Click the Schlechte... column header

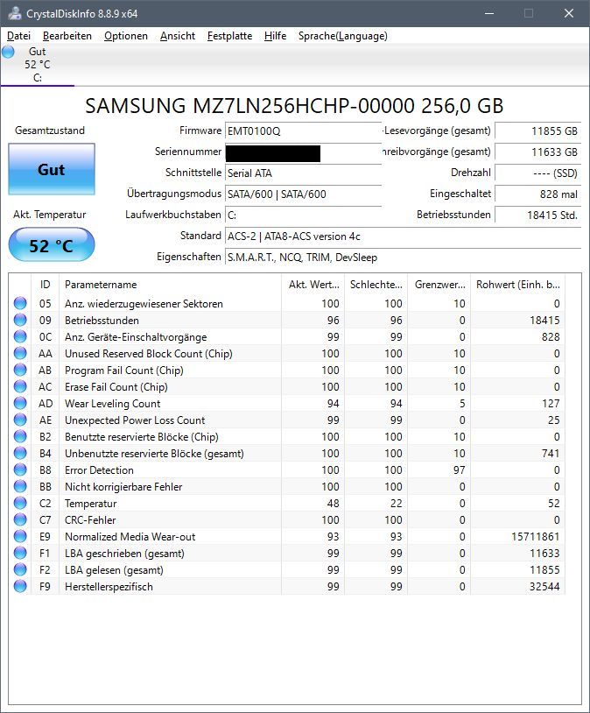pos(376,285)
